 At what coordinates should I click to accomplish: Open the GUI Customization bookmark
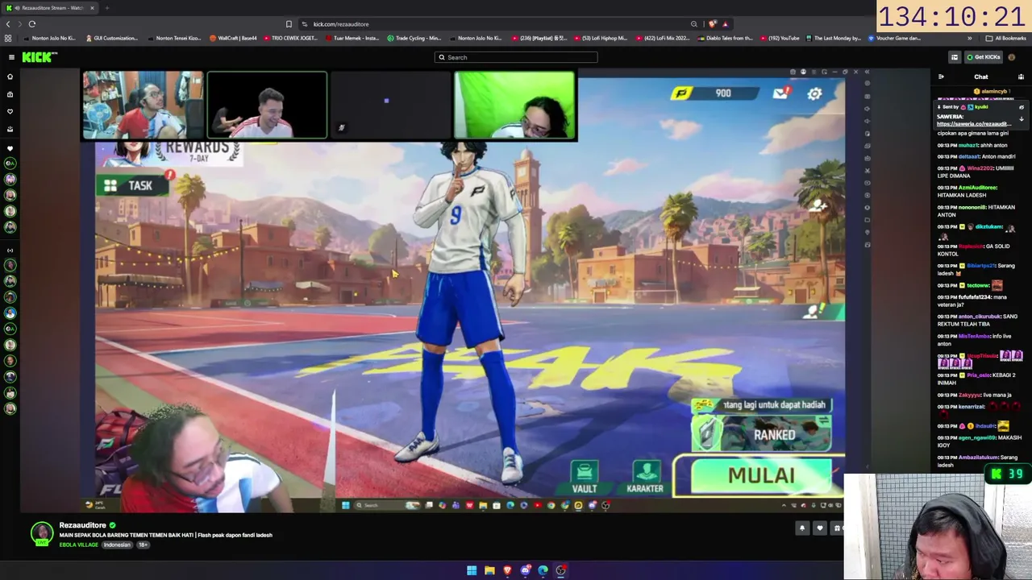(110, 38)
